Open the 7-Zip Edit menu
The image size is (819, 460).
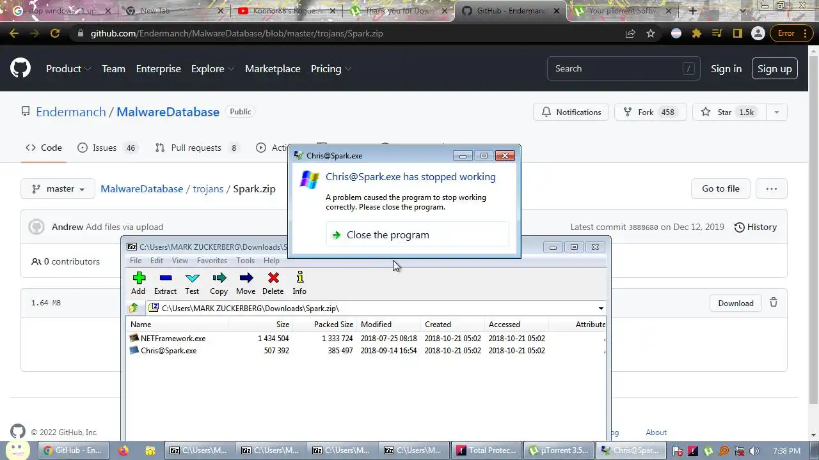[157, 261]
